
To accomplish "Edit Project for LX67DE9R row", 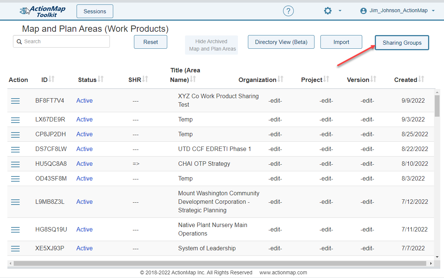I will 326,120.
